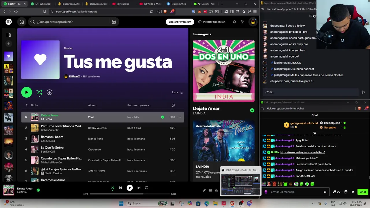This screenshot has height=208, width=370.
Task: Seek on the song progress bar
Action: coord(129,194)
